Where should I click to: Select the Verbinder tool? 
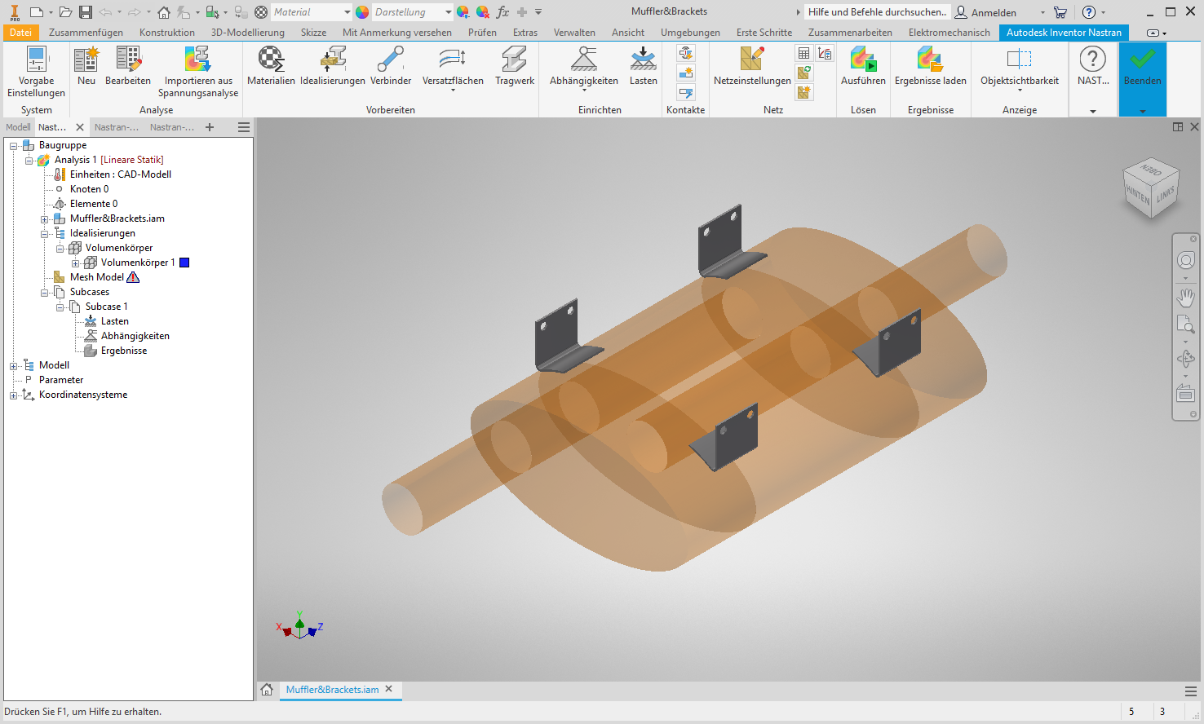[x=391, y=66]
